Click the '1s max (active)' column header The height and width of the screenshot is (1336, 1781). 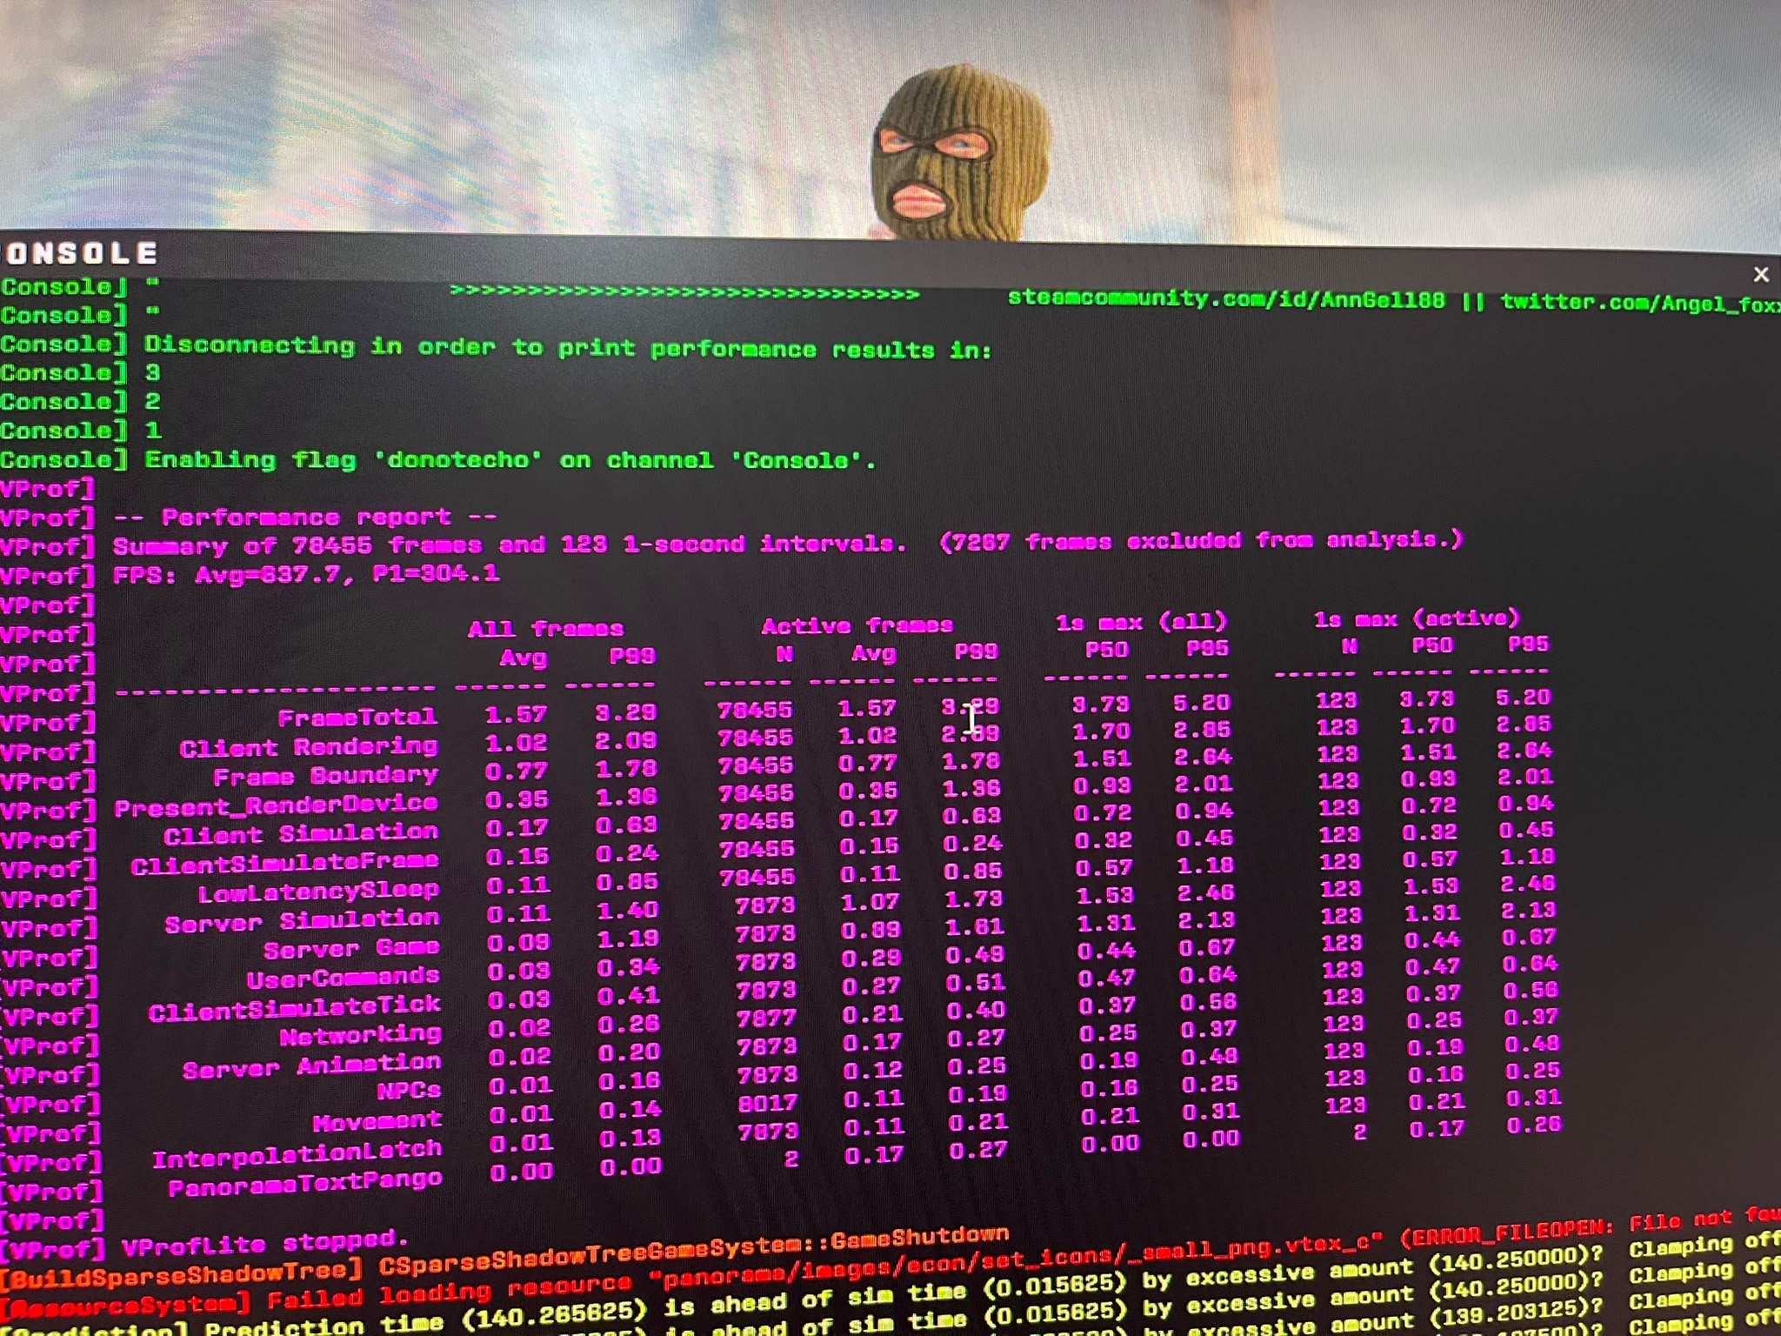[1416, 618]
